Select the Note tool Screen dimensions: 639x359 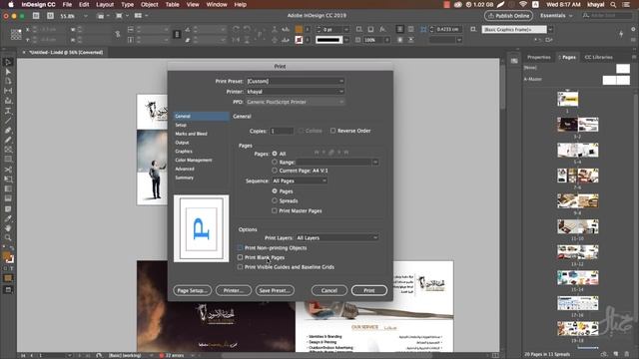8,208
